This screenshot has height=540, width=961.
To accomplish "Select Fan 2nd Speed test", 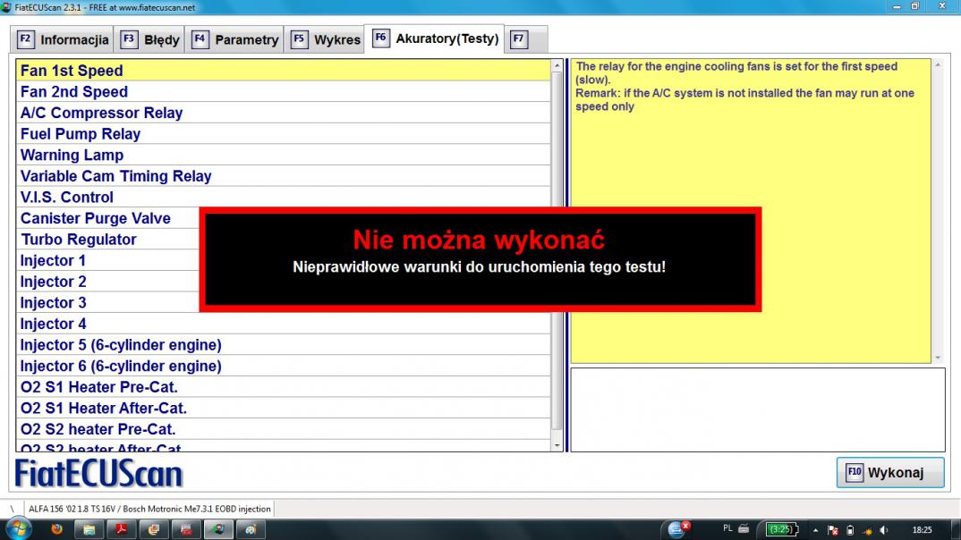I will (283, 92).
